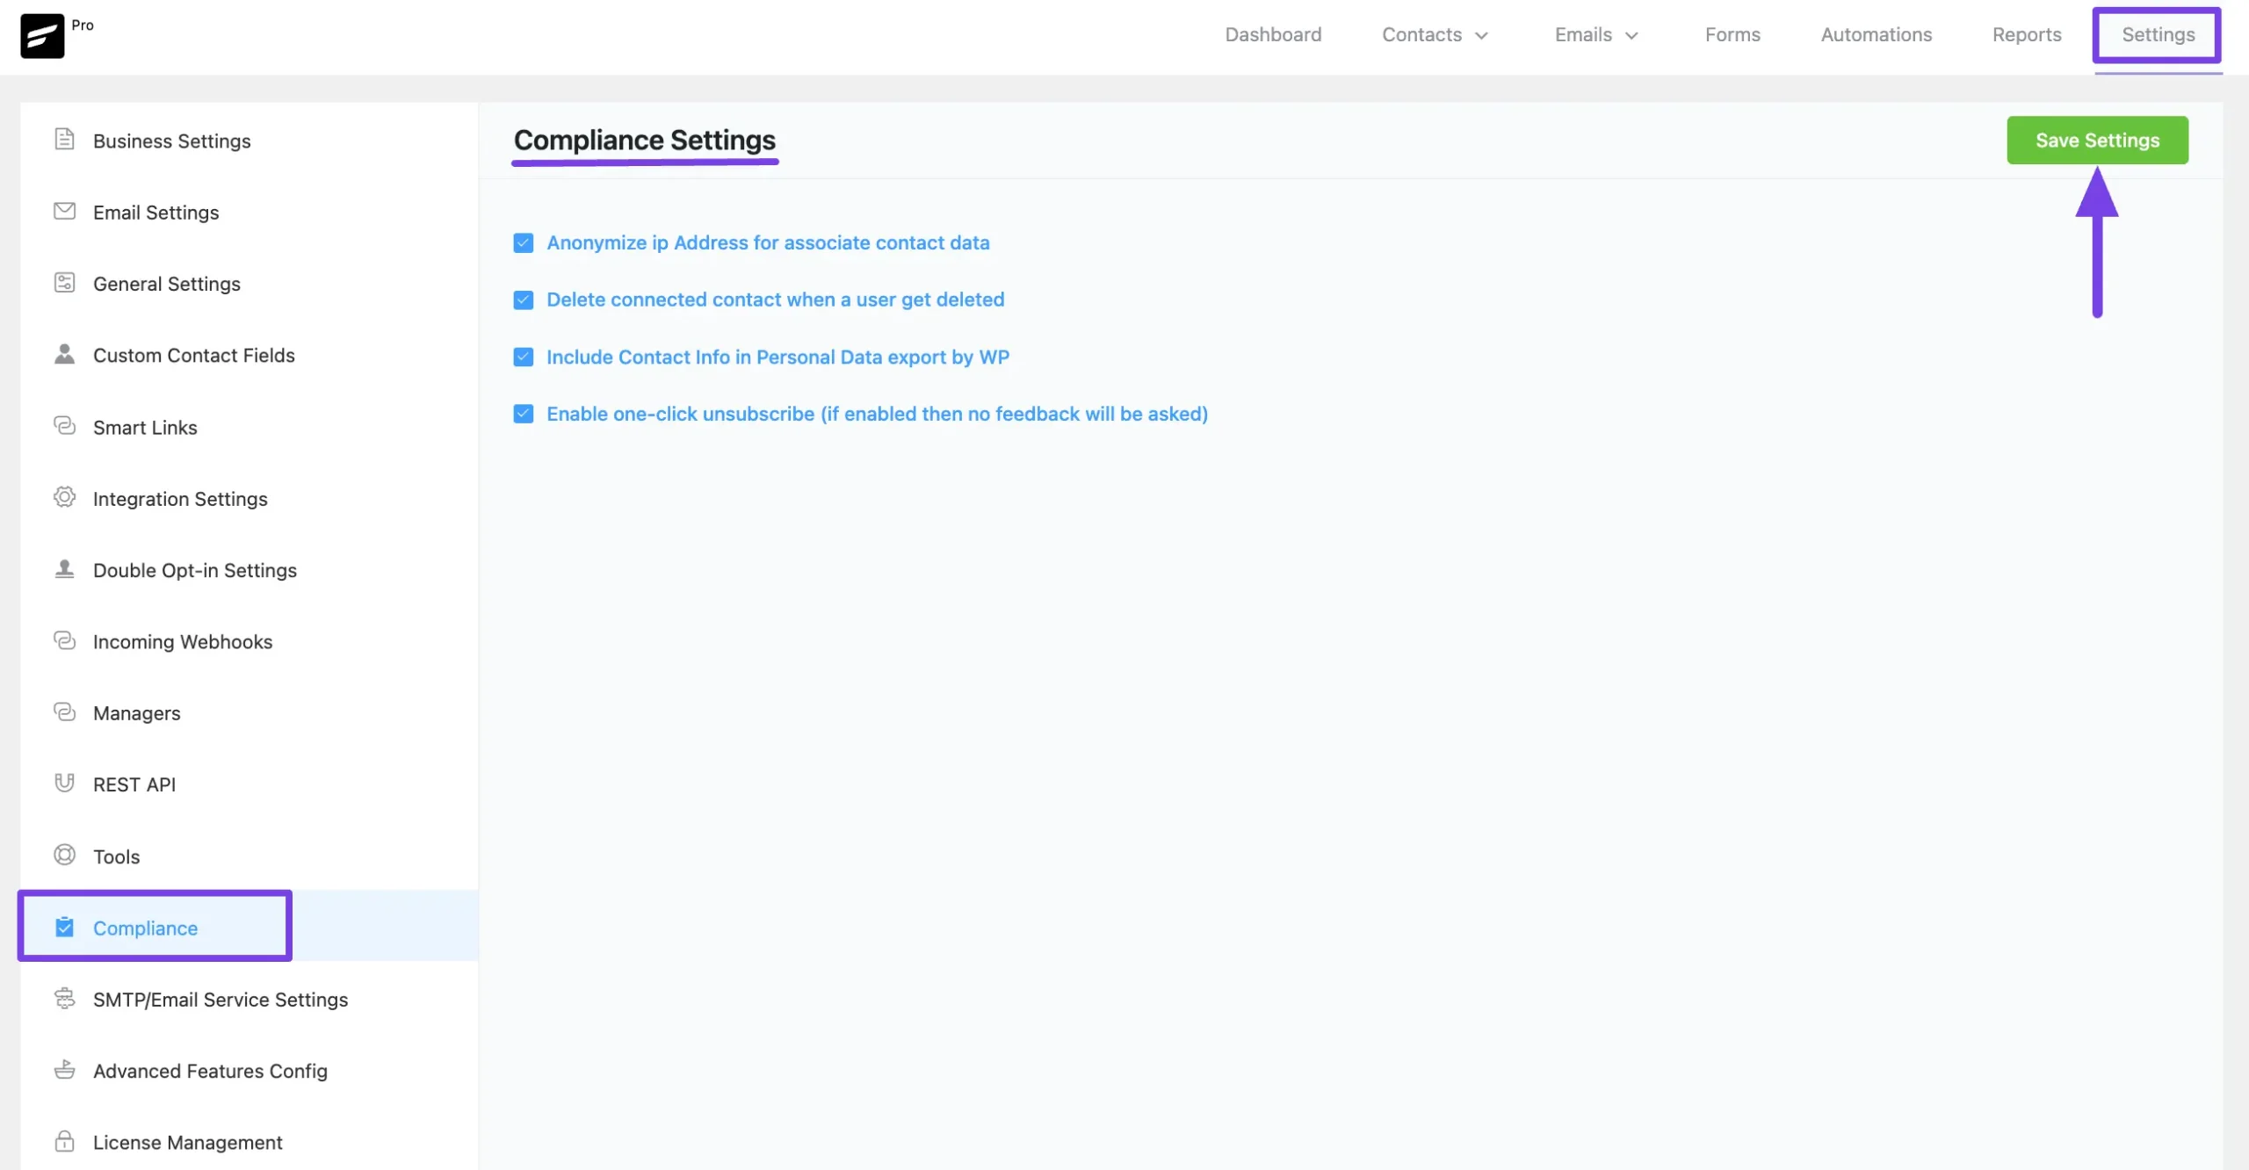Open Advanced Features Config section
The image size is (2249, 1170).
pyautogui.click(x=210, y=1069)
